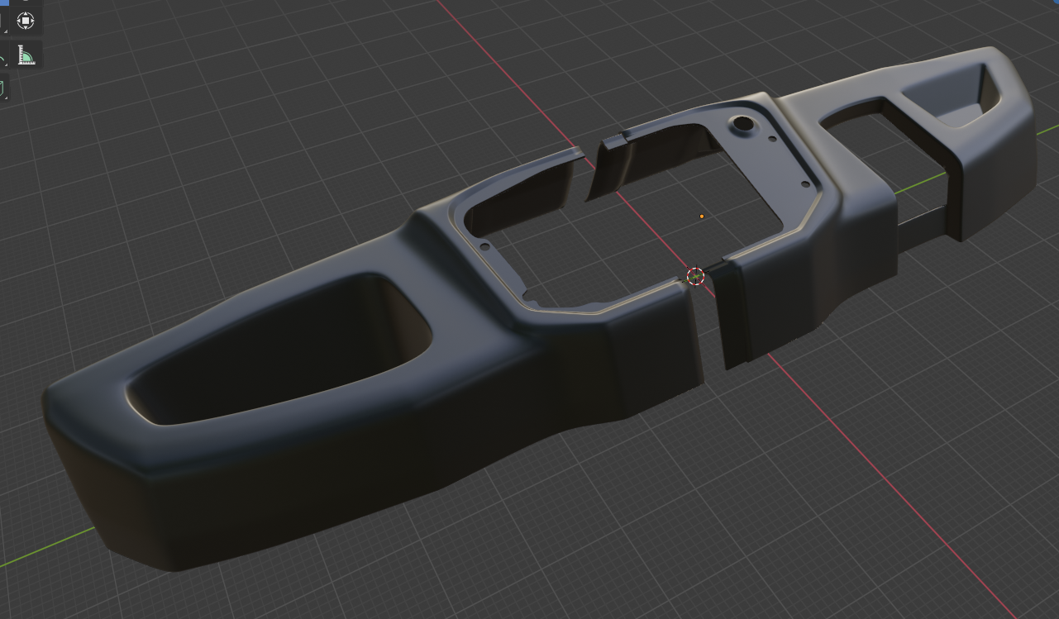Image resolution: width=1059 pixels, height=619 pixels.
Task: Select the Transform tool icon
Action: (x=26, y=20)
